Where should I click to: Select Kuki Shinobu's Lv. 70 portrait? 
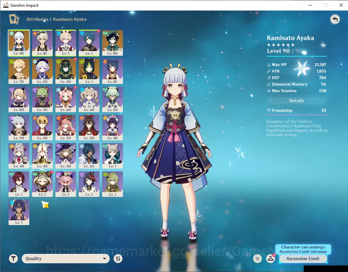42,99
